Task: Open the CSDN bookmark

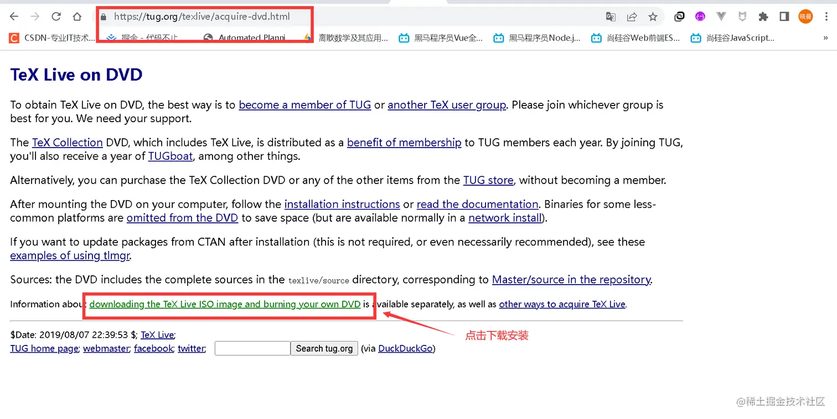Action: tap(52, 38)
